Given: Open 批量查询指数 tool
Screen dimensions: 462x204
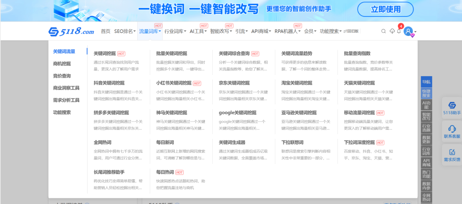Looking at the screenshot, I should (x=357, y=53).
